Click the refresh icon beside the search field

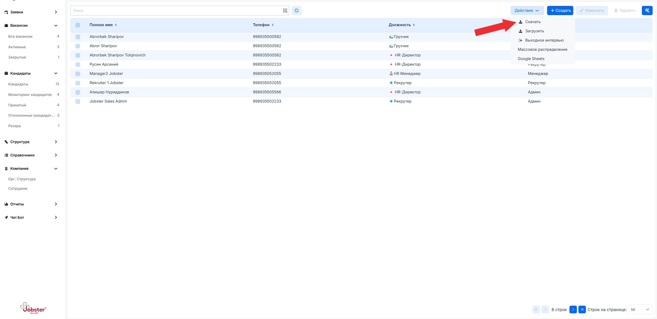pyautogui.click(x=296, y=11)
